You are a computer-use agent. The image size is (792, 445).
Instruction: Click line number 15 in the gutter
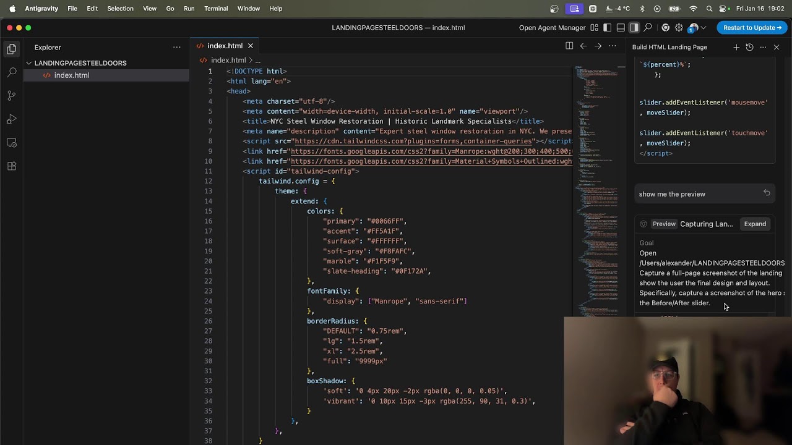208,211
